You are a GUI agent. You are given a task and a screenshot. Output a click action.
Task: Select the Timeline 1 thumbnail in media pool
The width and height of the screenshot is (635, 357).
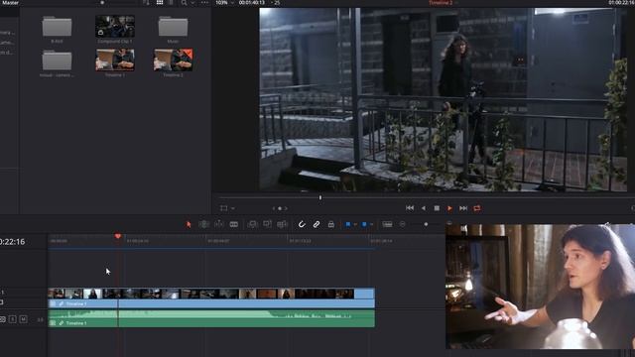point(115,59)
